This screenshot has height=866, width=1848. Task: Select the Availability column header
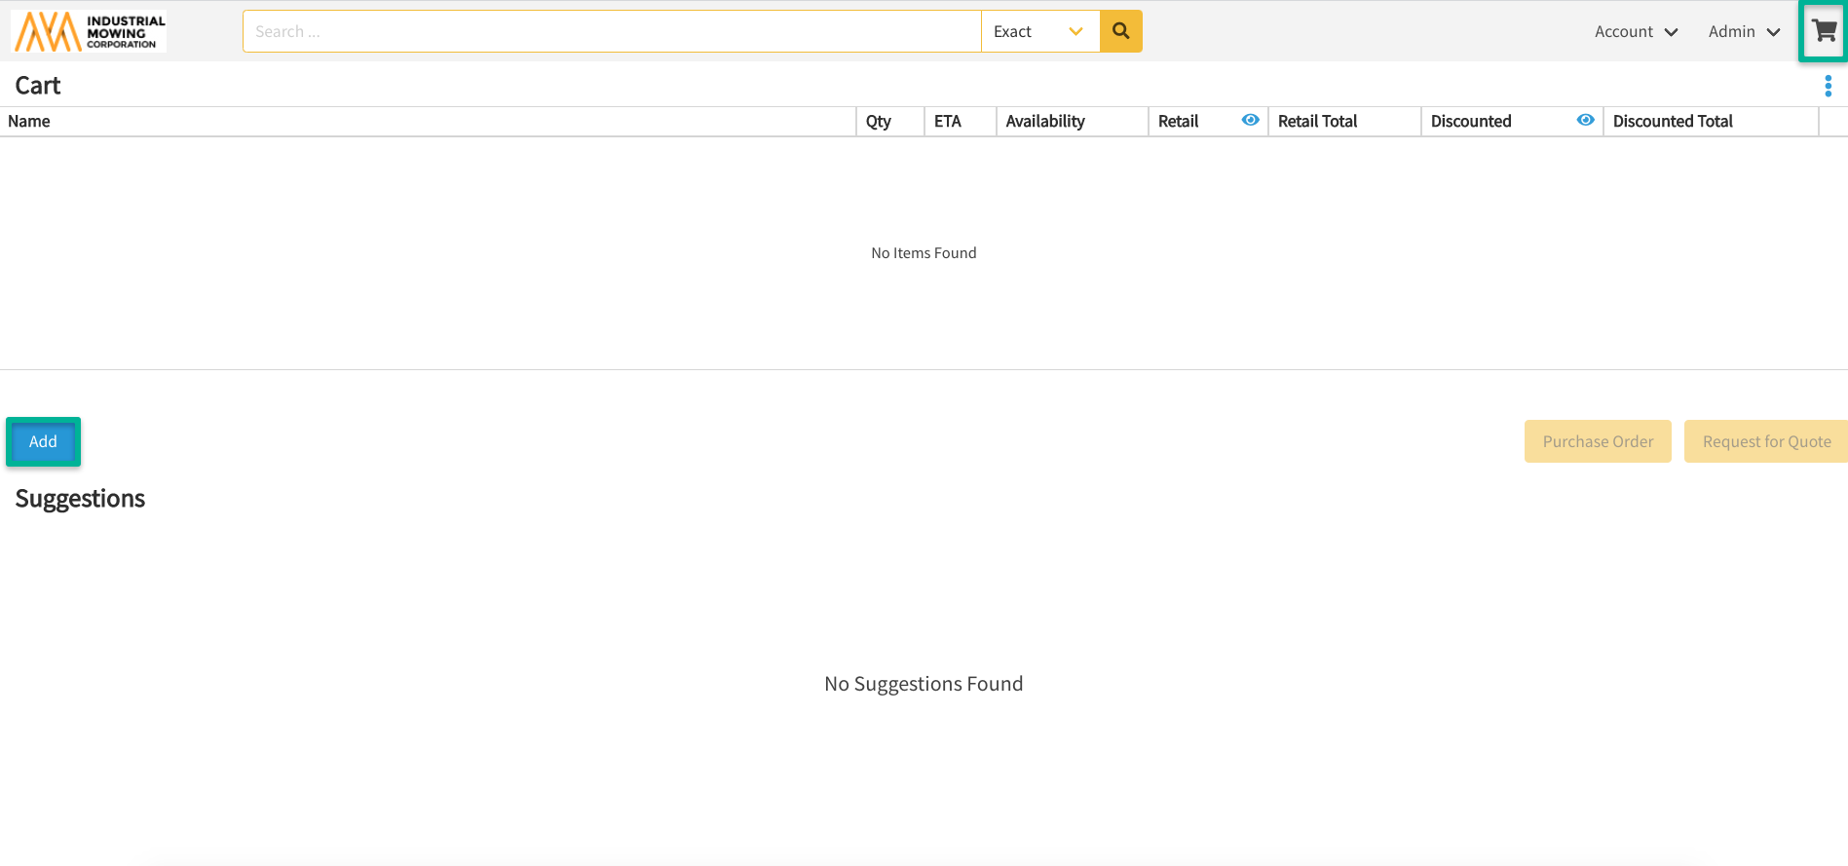click(x=1045, y=121)
